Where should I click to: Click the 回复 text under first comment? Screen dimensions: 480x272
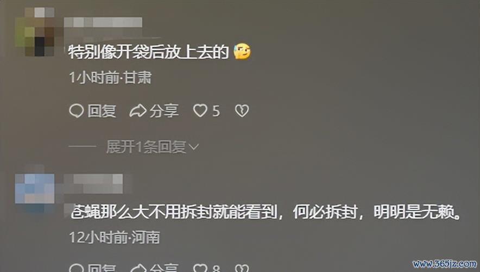(x=102, y=110)
